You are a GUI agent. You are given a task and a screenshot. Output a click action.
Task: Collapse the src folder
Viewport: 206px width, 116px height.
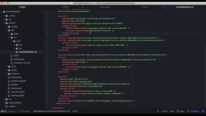click(9, 37)
